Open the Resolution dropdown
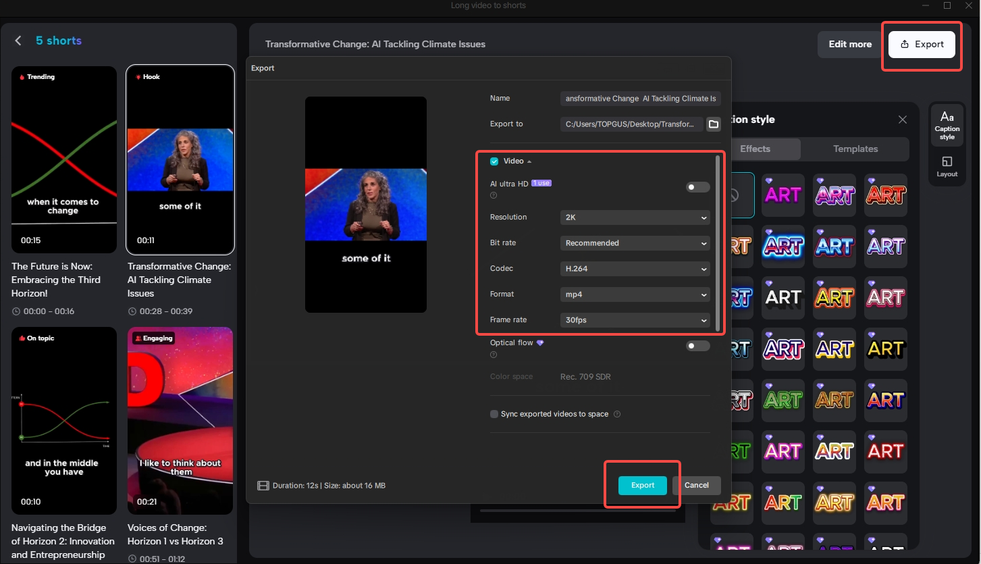This screenshot has width=981, height=564. coord(634,217)
